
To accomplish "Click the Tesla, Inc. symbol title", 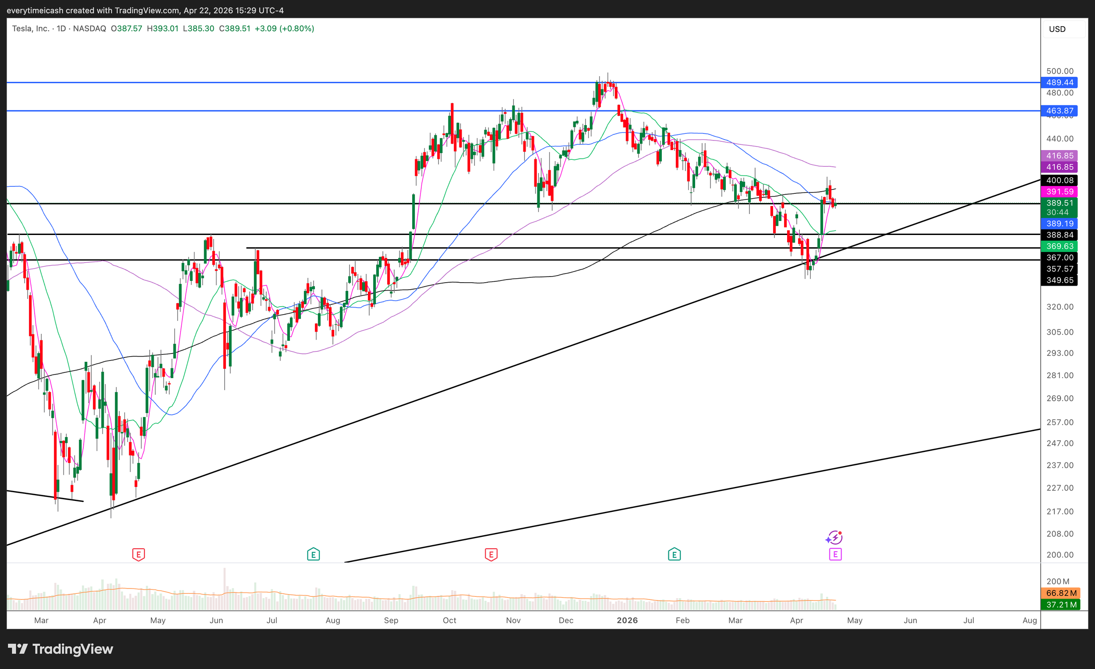I will (x=31, y=28).
